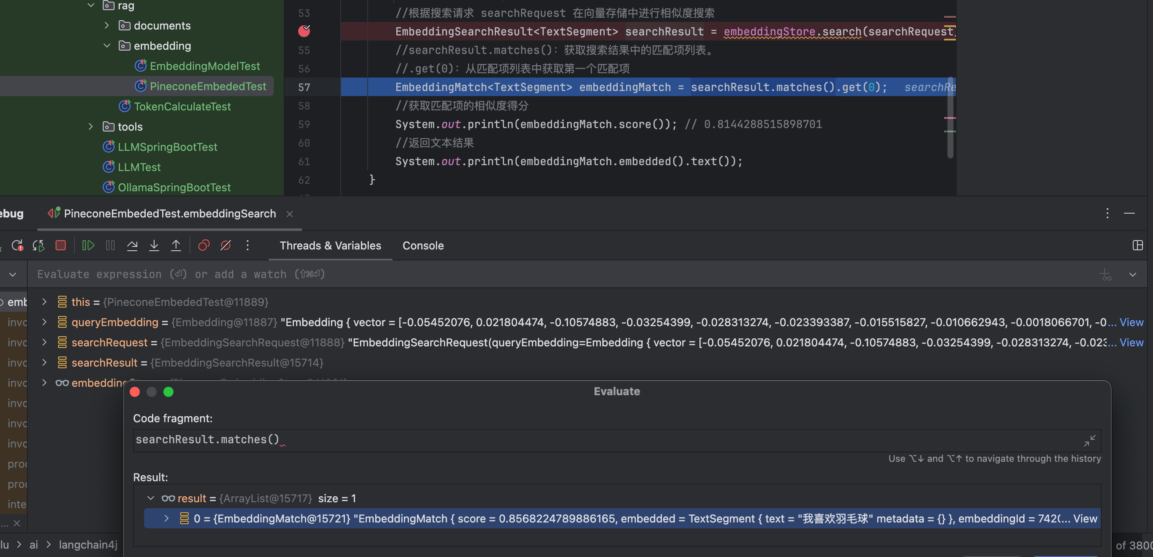Expand the documents folder
1153x557 pixels.
click(x=107, y=26)
